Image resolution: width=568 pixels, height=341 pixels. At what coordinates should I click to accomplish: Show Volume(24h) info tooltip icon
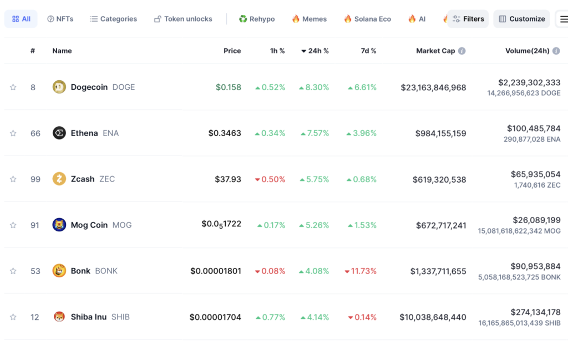[556, 51]
